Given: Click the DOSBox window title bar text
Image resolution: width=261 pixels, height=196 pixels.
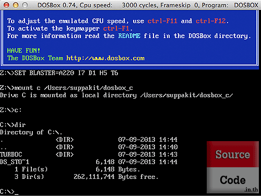Looking at the screenshot, I should [148, 5].
